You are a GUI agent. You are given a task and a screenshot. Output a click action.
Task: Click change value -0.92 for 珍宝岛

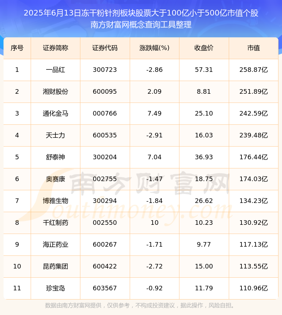point(154,288)
